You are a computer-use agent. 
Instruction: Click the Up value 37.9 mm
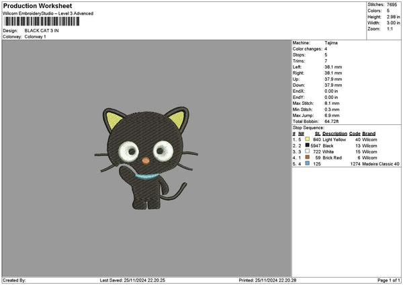[x=333, y=79]
